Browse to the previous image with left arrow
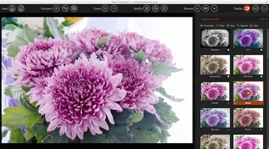269x149 pixels. point(197,8)
